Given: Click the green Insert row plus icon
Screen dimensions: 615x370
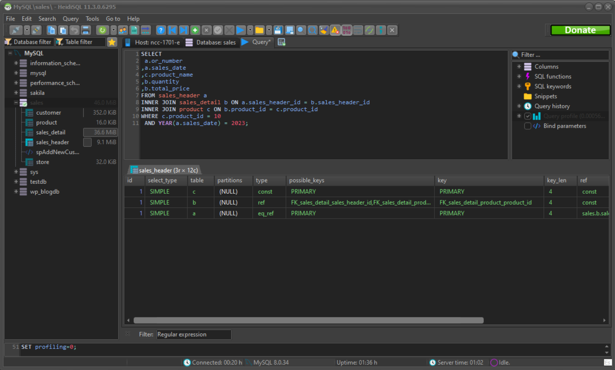Looking at the screenshot, I should point(195,30).
